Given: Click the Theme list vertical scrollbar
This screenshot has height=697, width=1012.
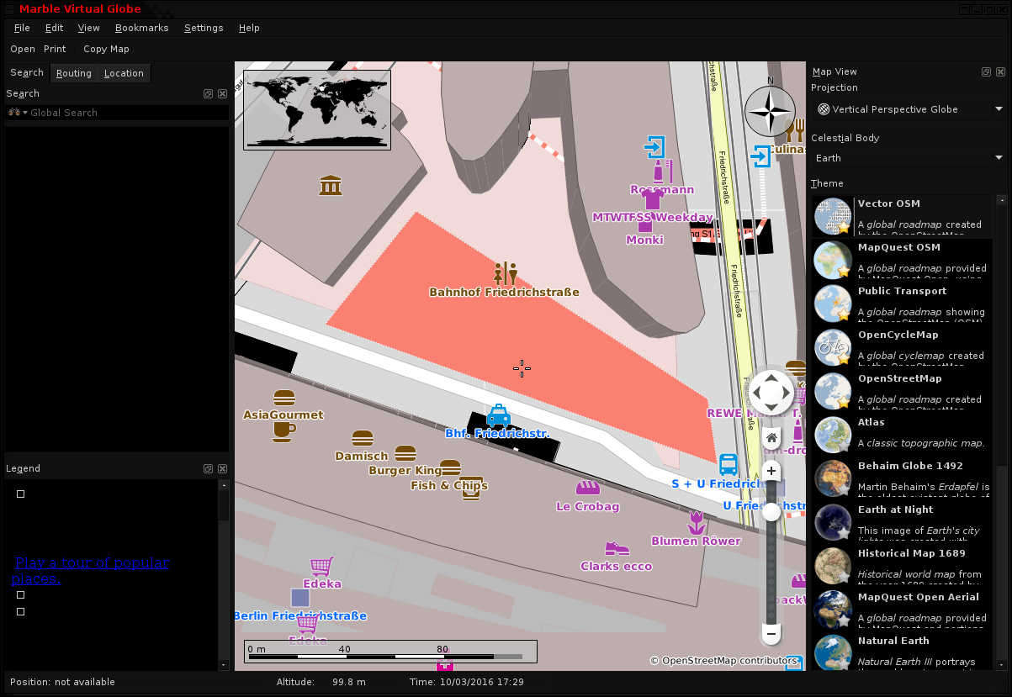Looking at the screenshot, I should [x=1001, y=433].
